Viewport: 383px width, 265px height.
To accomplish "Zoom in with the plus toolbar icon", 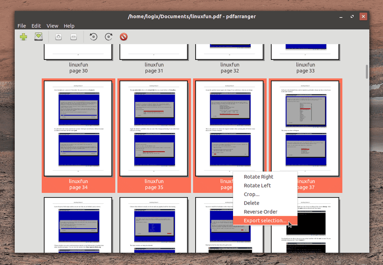I will coord(59,37).
